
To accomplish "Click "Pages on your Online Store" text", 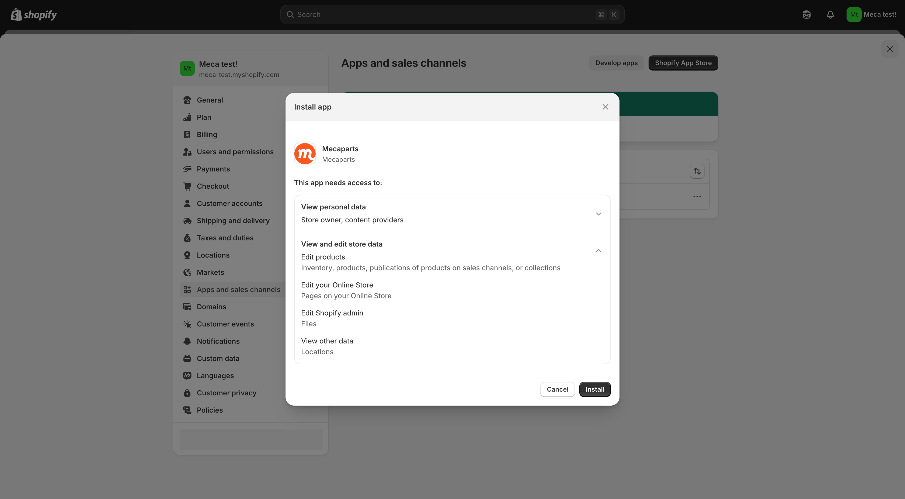I will coord(346,296).
